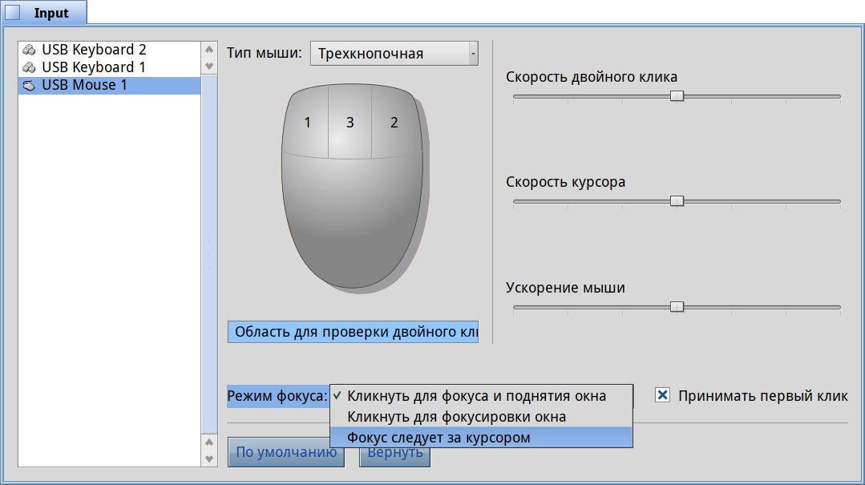Image resolution: width=865 pixels, height=485 pixels.
Task: Click mouse button 1 on the mouse picture
Action: tap(307, 123)
